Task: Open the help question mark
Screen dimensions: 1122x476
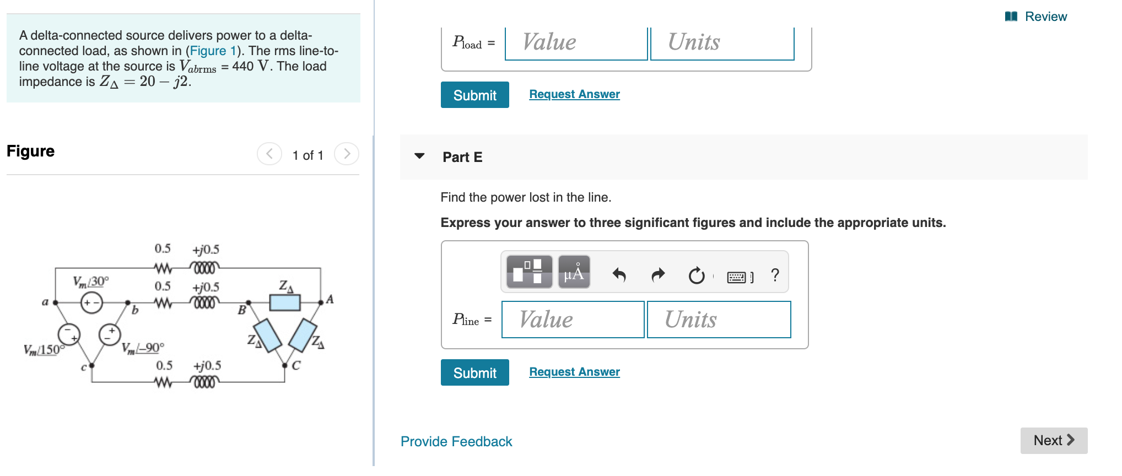Action: [775, 274]
